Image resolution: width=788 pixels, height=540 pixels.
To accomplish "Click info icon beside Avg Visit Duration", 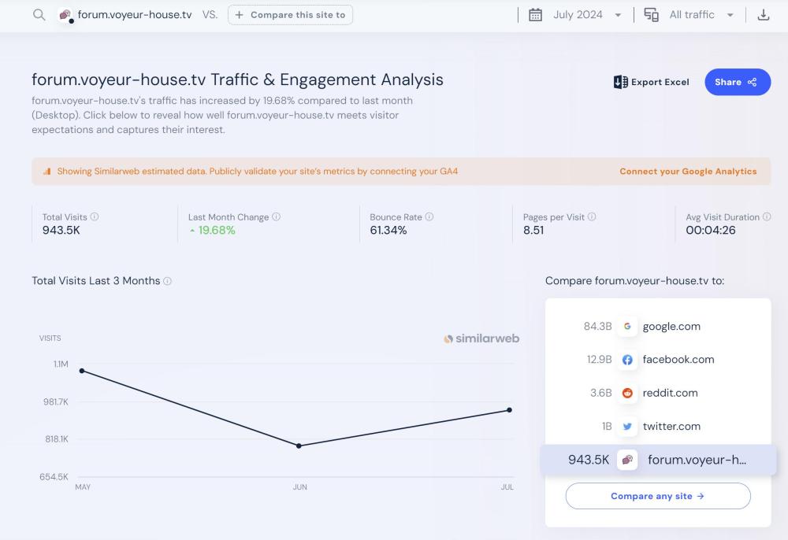I will (x=767, y=217).
